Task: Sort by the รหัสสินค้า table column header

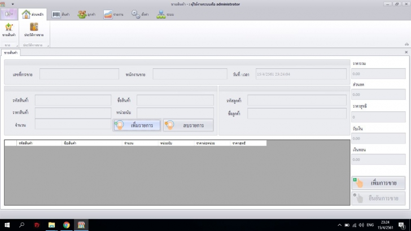Action: [x=40, y=143]
